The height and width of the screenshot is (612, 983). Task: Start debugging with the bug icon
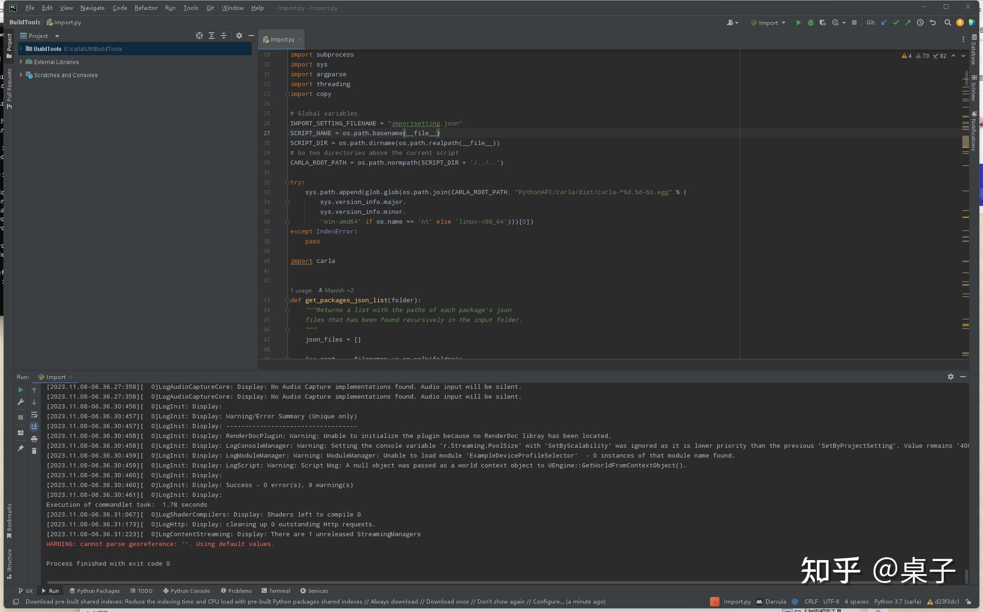[x=810, y=22]
